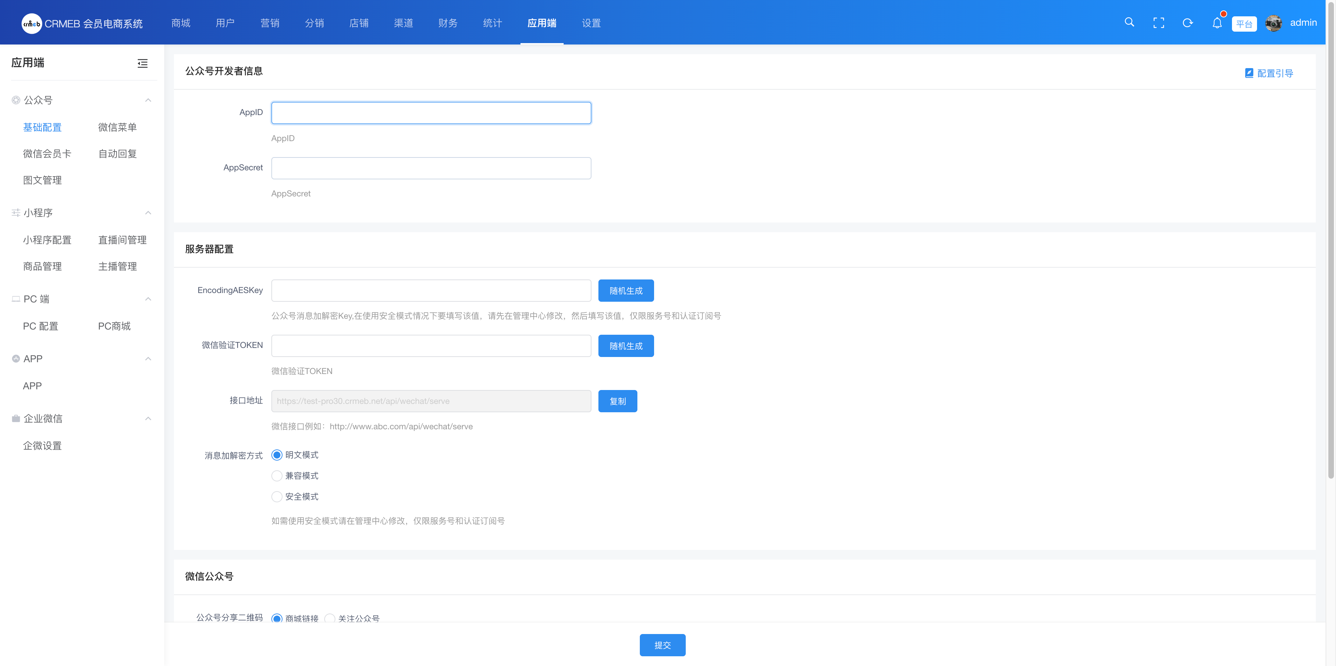Go to PC 配置 in sidebar
The width and height of the screenshot is (1336, 666).
[x=40, y=326]
